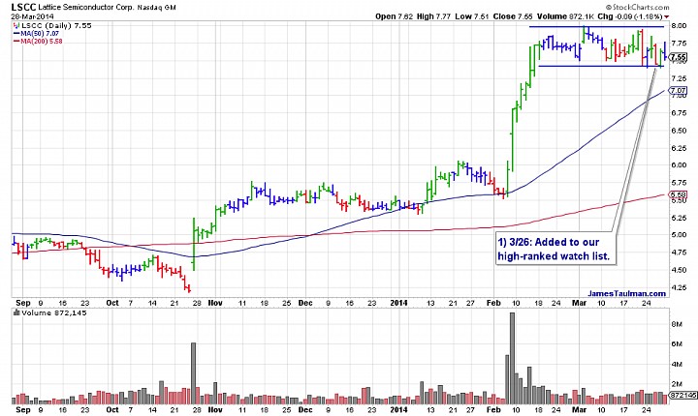Click the Dec label on the price chart axis
This screenshot has width=698, height=416.
(x=305, y=303)
